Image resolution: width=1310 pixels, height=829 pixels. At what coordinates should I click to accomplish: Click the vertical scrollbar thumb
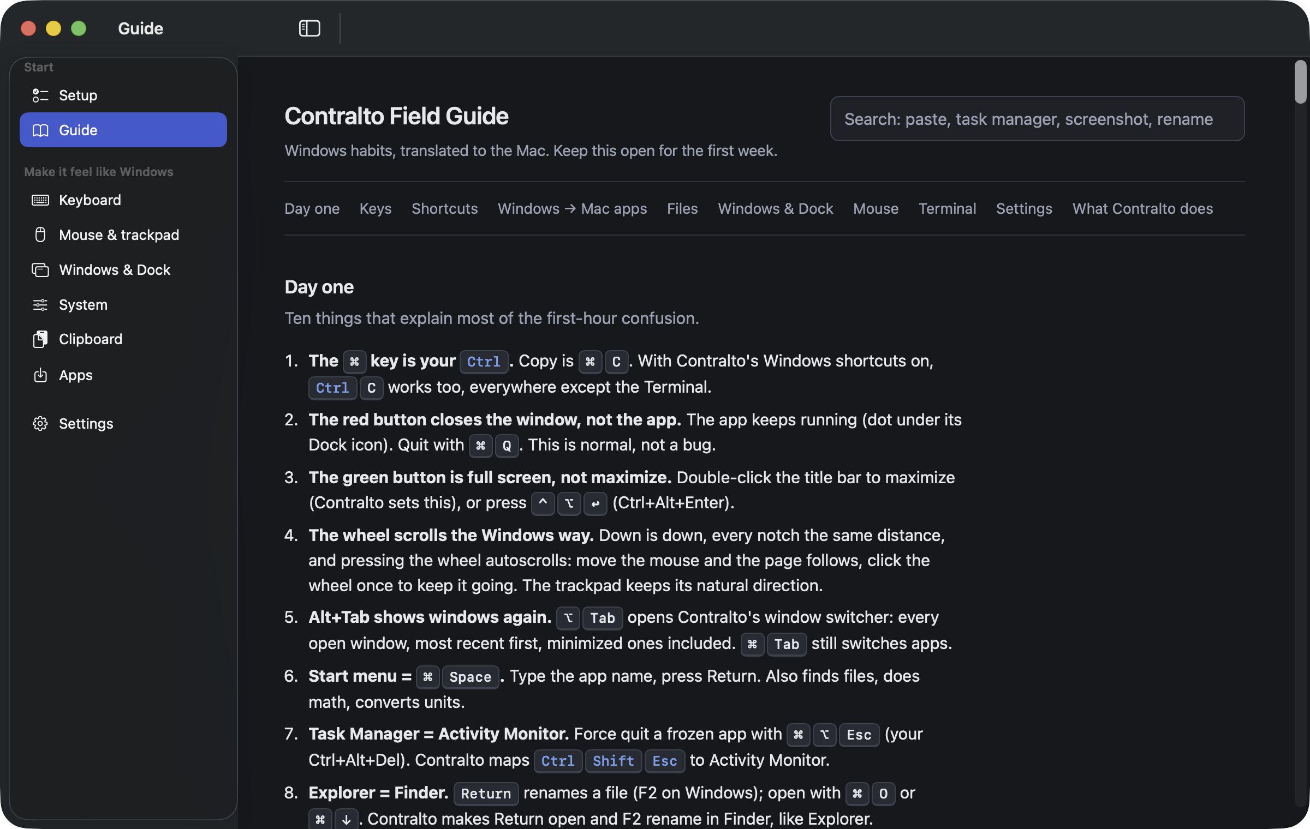[x=1301, y=82]
